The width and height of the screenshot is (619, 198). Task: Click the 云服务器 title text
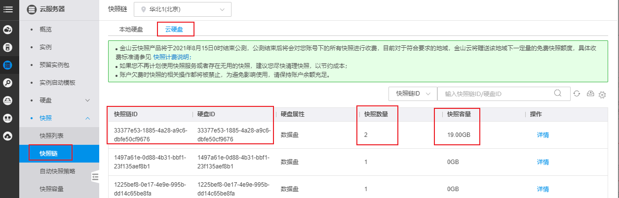pyautogui.click(x=53, y=8)
